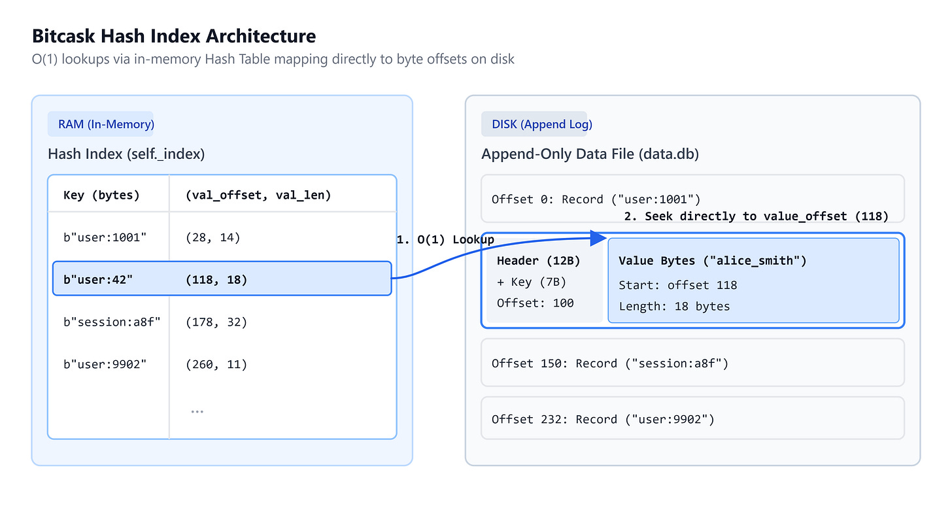Click the "Offset 150: Record" log entry

click(x=692, y=363)
